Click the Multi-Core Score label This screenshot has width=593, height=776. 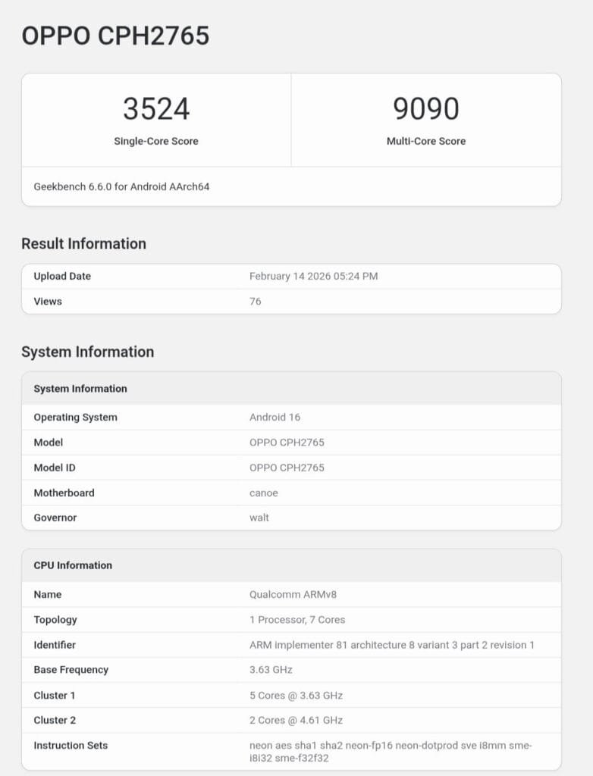(426, 141)
